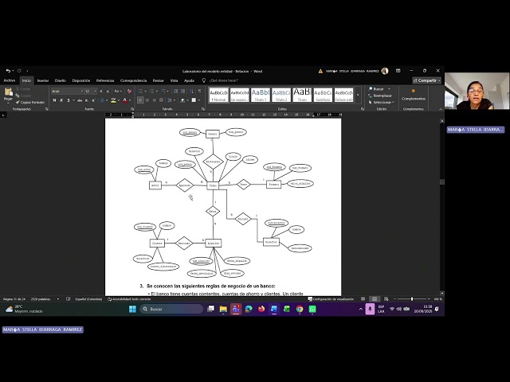Open the font size dropdown
This screenshot has width=510, height=382.
tap(91, 92)
